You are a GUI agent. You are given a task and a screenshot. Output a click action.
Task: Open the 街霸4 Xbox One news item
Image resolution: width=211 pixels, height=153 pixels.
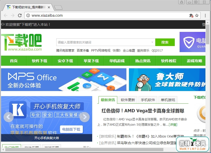pyautogui.click(x=150, y=136)
